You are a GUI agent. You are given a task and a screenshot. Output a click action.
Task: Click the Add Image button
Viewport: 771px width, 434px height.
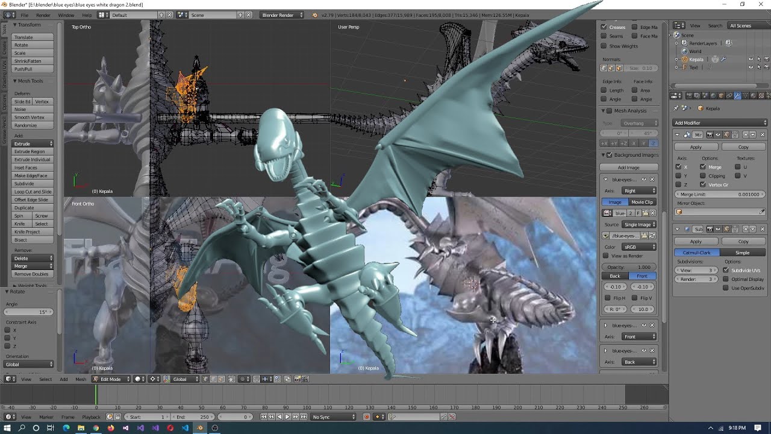click(629, 168)
